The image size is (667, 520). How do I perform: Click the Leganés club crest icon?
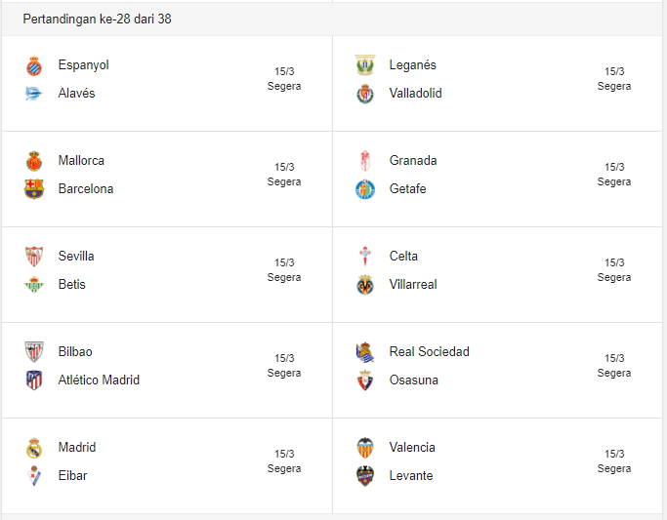click(365, 65)
